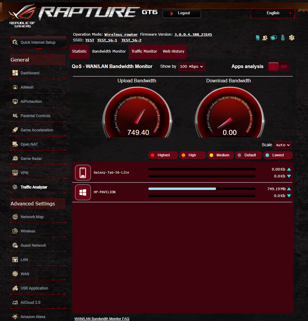Click the TEST_5G-1 SSID link
The height and width of the screenshot is (321, 308).
point(107,40)
